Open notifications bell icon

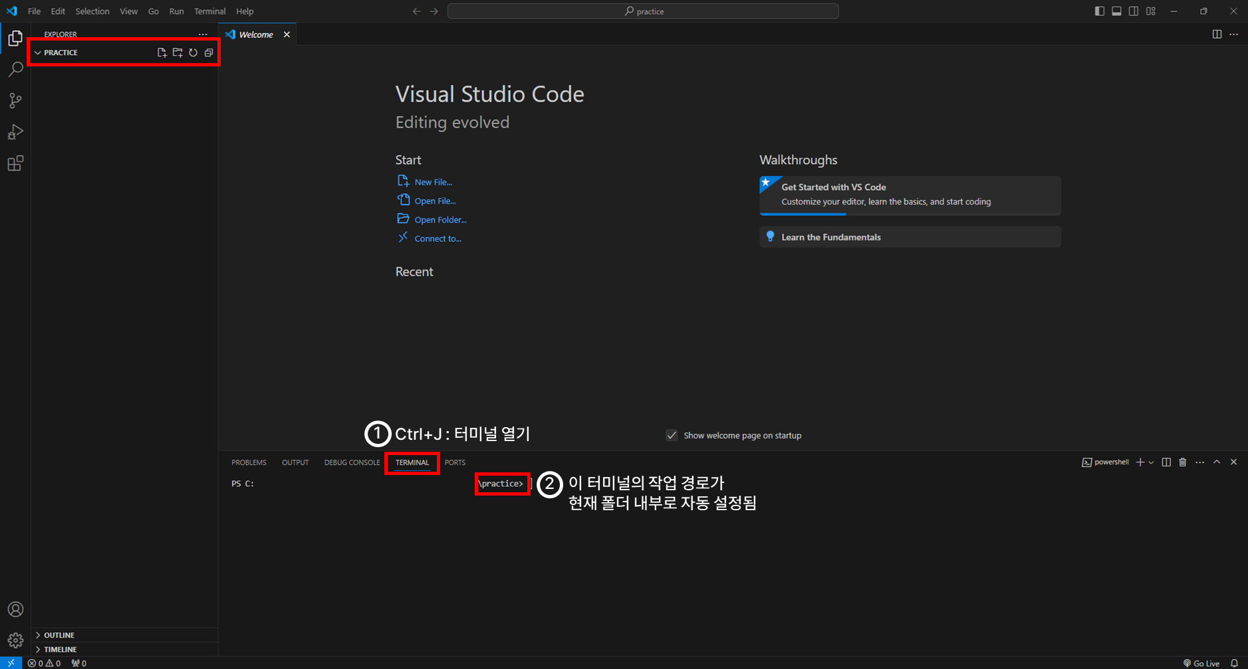pyautogui.click(x=1235, y=663)
